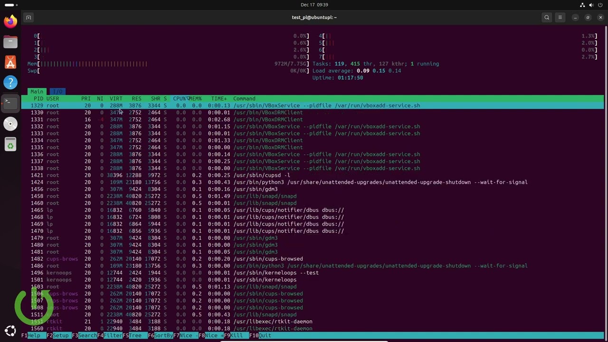Viewport: 608px width, 342px height.
Task: Open Firefox from the dock
Action: tap(10, 21)
